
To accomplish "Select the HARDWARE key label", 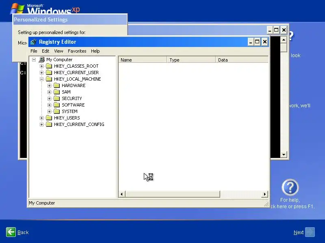I will click(74, 85).
